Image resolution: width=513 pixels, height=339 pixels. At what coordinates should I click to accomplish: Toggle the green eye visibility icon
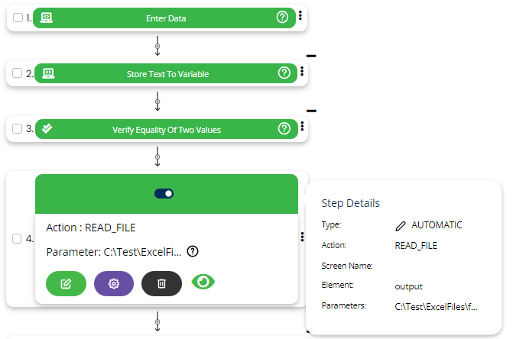203,282
